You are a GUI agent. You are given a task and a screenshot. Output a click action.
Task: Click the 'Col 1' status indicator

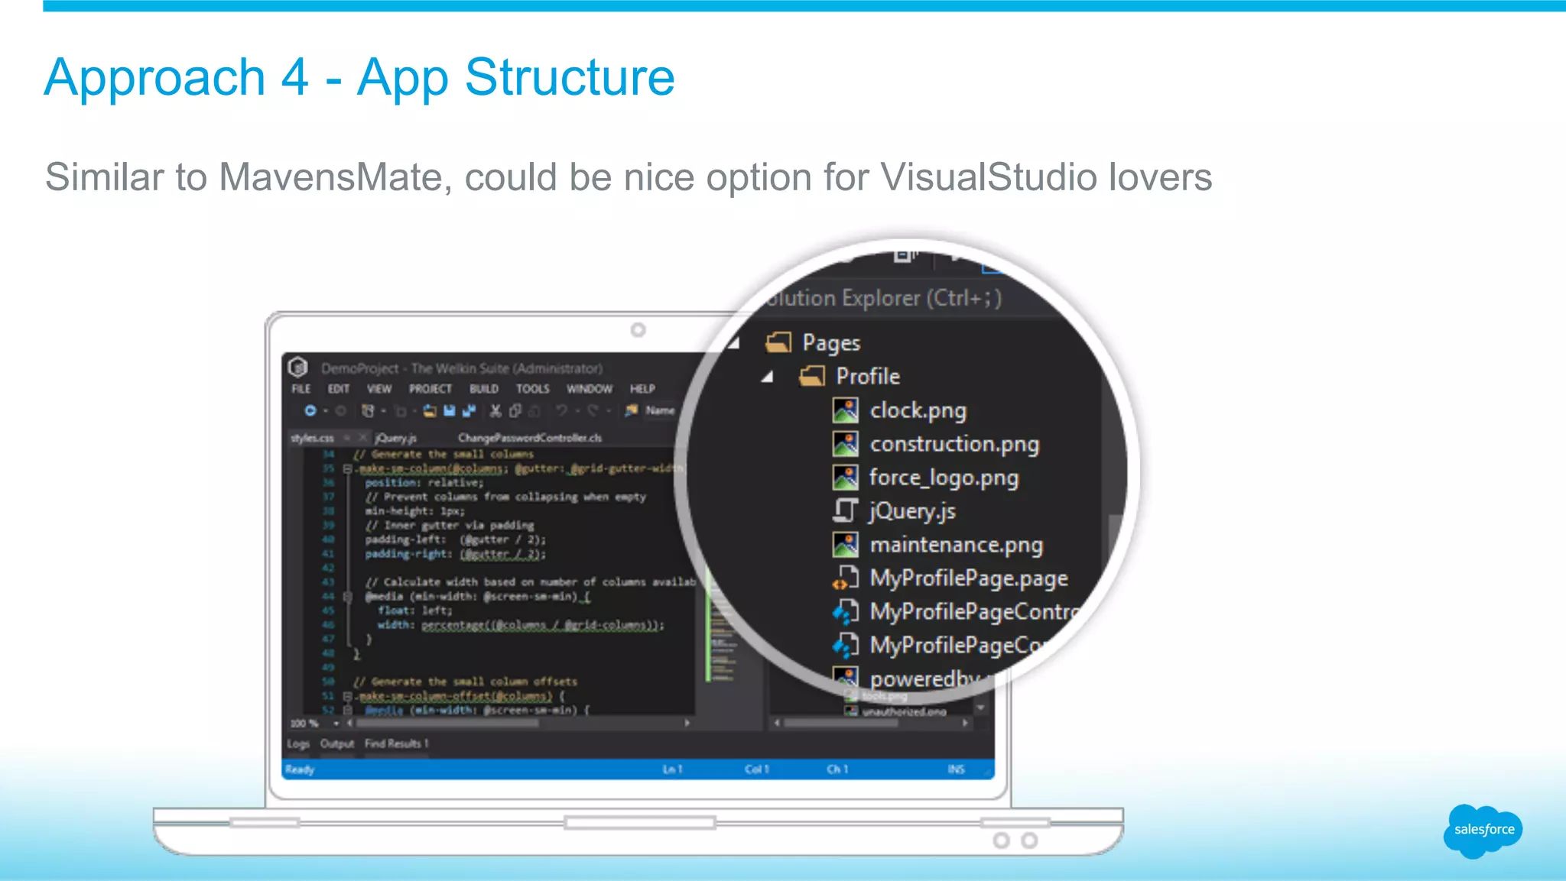[757, 769]
